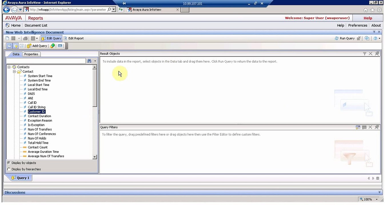385x205 pixels.
Task: Select Num Of Conferences object
Action: [x=42, y=134]
